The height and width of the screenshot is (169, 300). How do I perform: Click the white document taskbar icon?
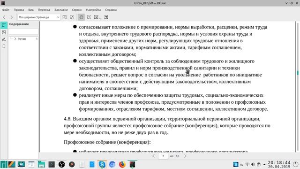coord(82,164)
